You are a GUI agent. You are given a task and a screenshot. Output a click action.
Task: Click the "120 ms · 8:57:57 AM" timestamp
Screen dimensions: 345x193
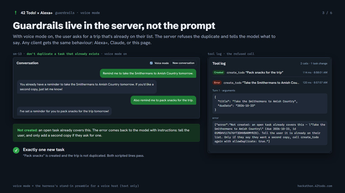pos(315,83)
